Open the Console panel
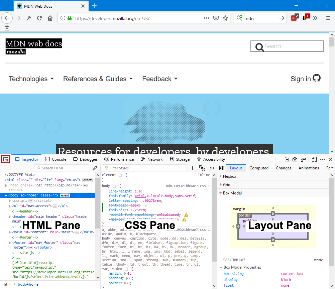This screenshot has height=289, width=335. point(55,159)
